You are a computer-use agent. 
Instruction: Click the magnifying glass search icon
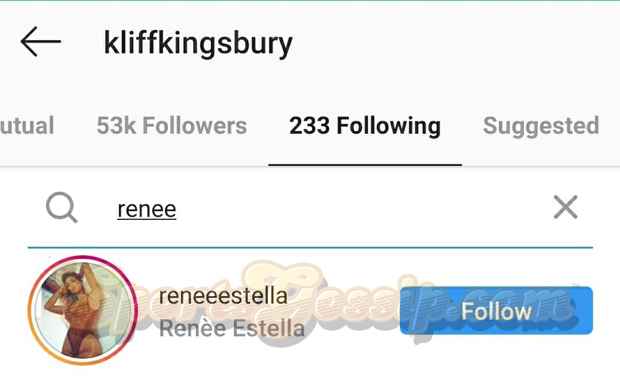pos(61,208)
